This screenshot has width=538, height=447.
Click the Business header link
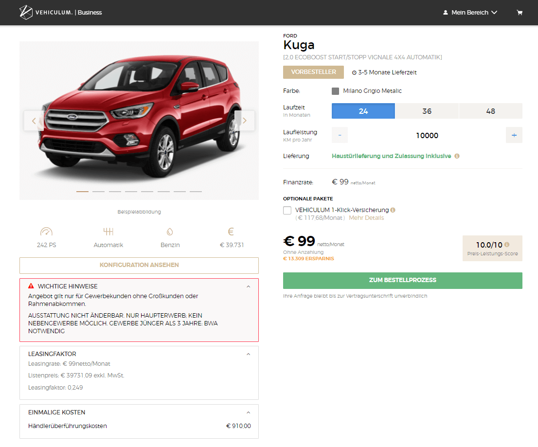(x=90, y=12)
